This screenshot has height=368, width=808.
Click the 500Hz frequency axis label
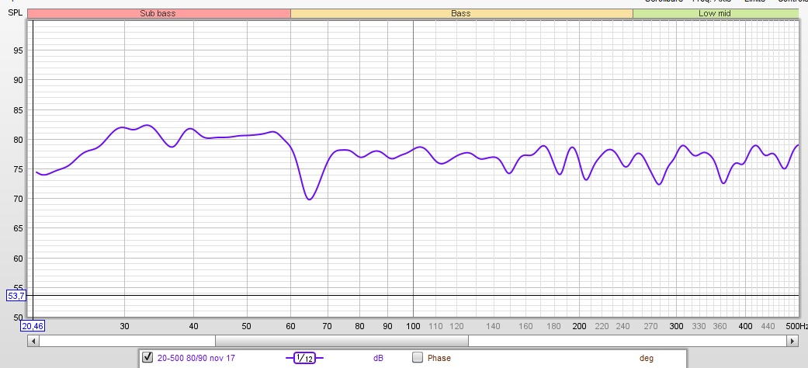tap(798, 326)
